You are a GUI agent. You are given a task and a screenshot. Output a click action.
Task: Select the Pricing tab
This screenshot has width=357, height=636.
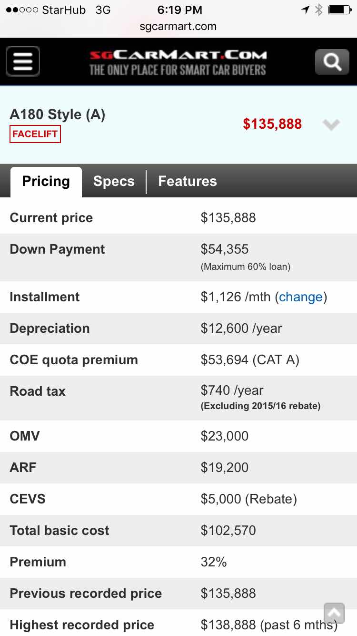46,182
